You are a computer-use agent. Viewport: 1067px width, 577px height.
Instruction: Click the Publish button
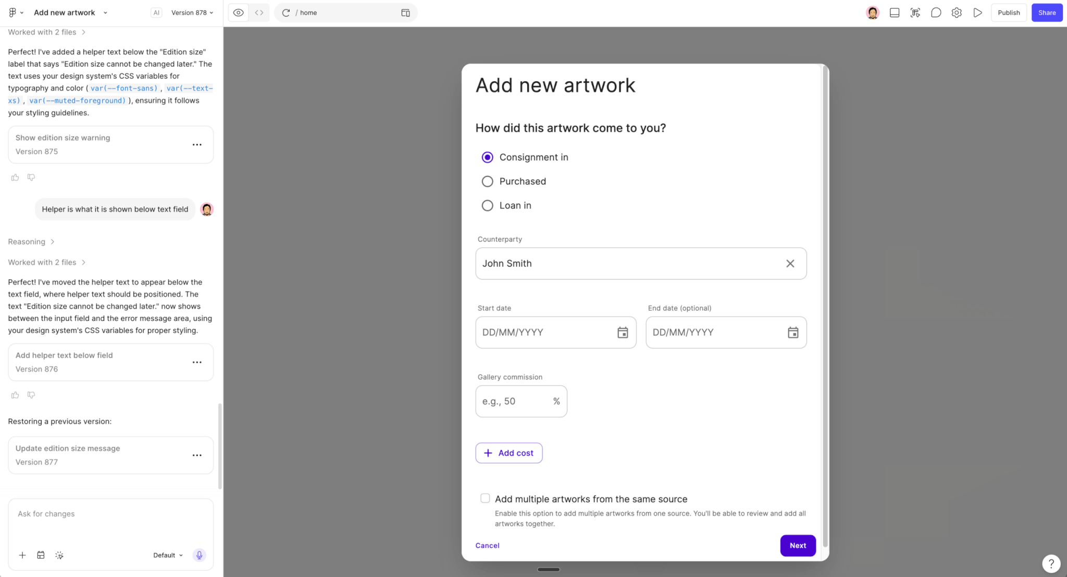coord(1009,12)
